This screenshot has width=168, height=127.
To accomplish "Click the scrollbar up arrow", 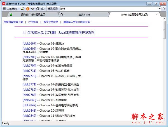I will tap(164, 19).
